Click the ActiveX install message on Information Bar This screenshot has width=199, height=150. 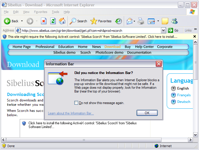click(x=92, y=37)
